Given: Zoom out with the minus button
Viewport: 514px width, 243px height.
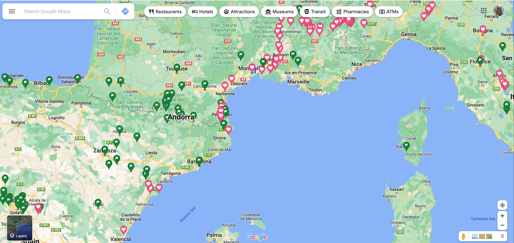Looking at the screenshot, I should click(502, 225).
